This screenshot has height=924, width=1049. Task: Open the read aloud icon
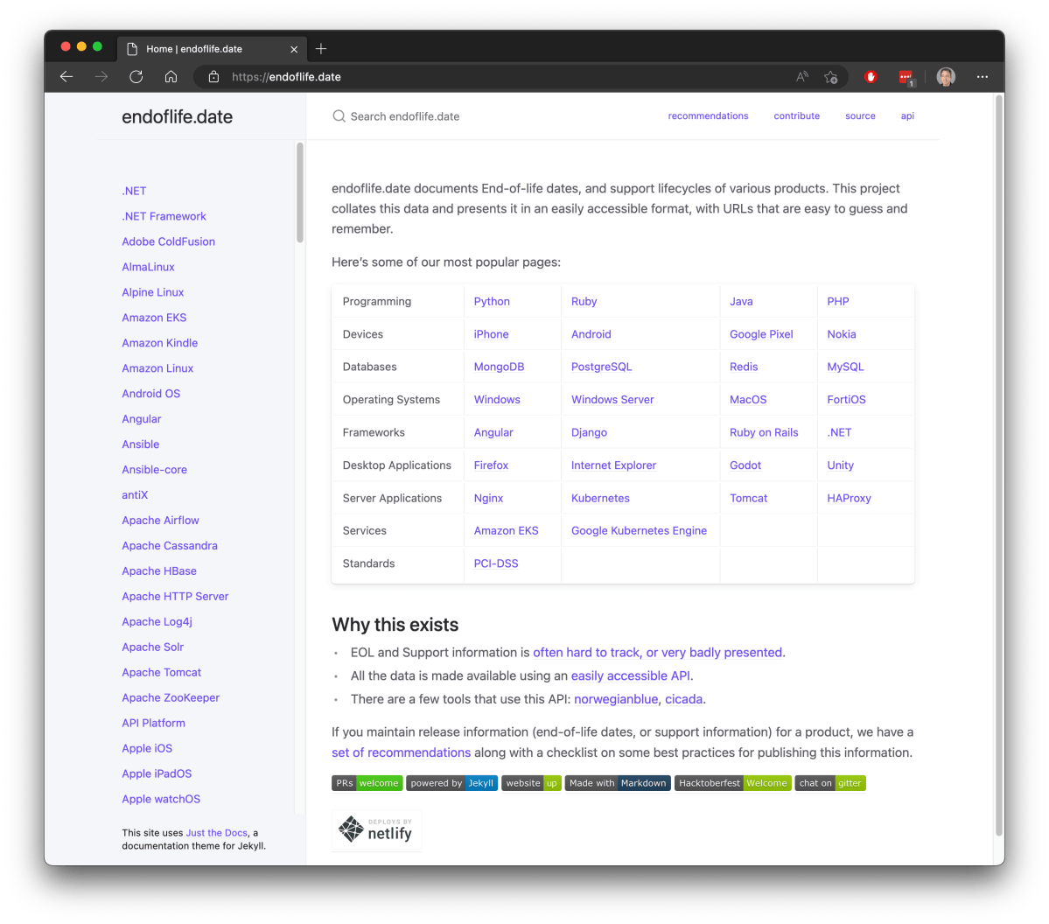pos(801,77)
